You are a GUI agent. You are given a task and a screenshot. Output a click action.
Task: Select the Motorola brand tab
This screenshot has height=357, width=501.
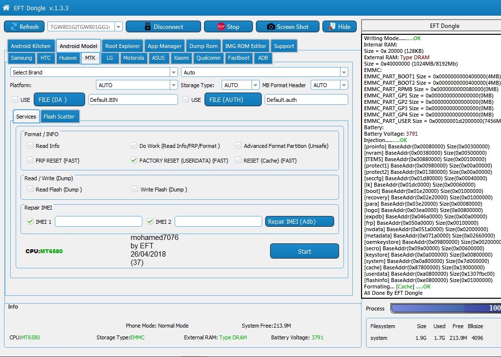click(134, 58)
